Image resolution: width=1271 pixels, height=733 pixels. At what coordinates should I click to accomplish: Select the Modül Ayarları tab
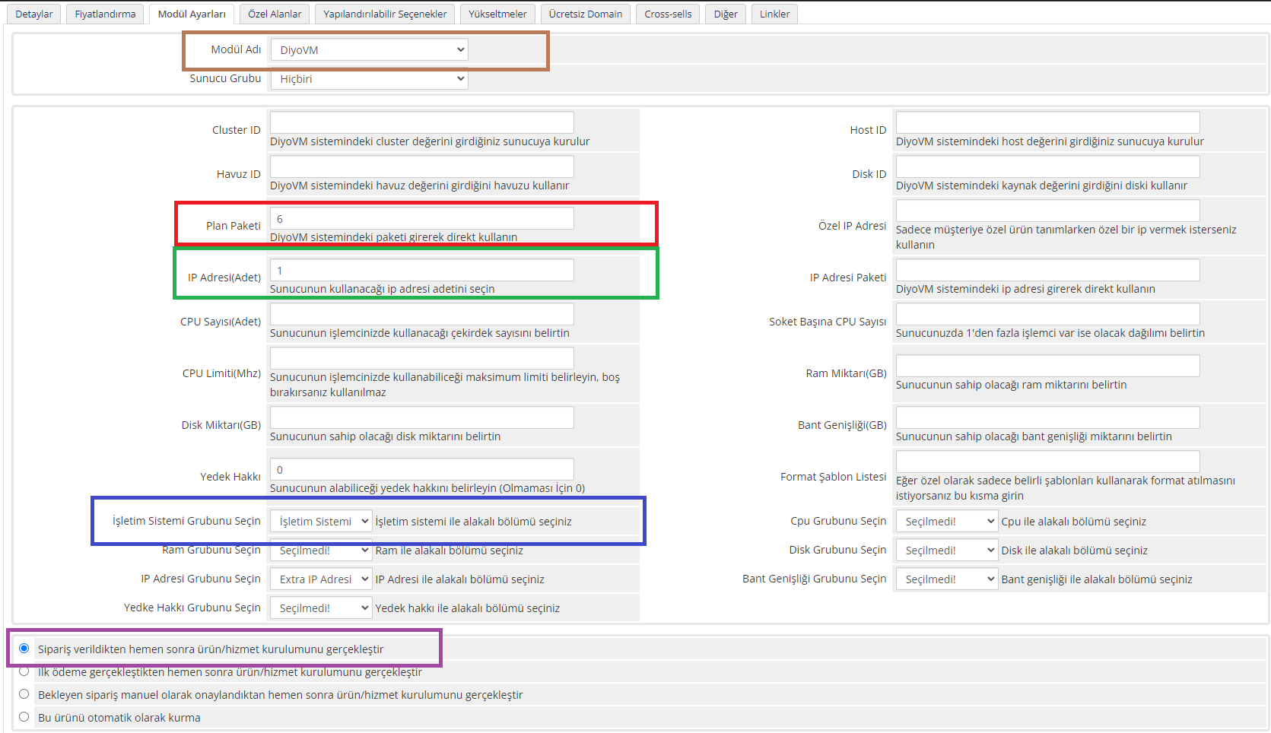click(192, 14)
